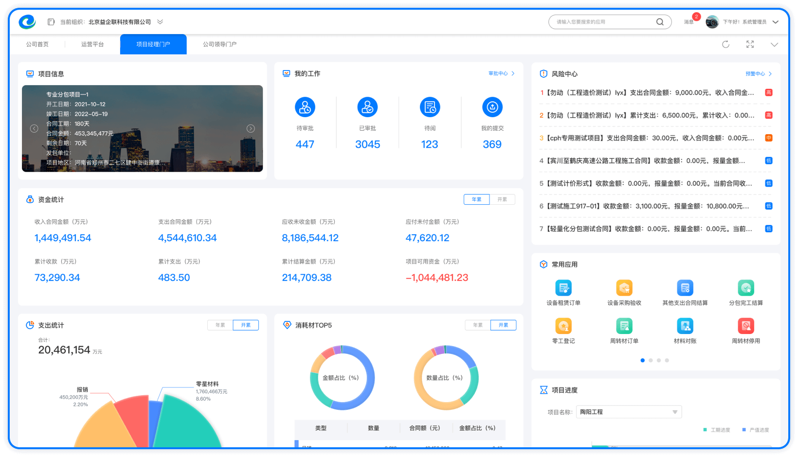Click the user avatar photo
The width and height of the screenshot is (798, 457).
[712, 22]
